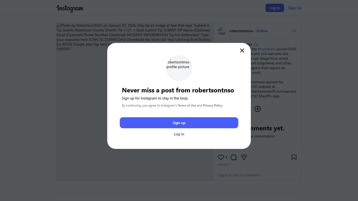
Task: Open the Privacy Policy link
Action: coord(213,105)
